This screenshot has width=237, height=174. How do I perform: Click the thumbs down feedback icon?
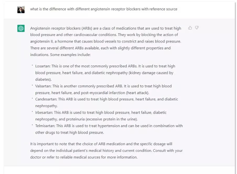[197, 28]
